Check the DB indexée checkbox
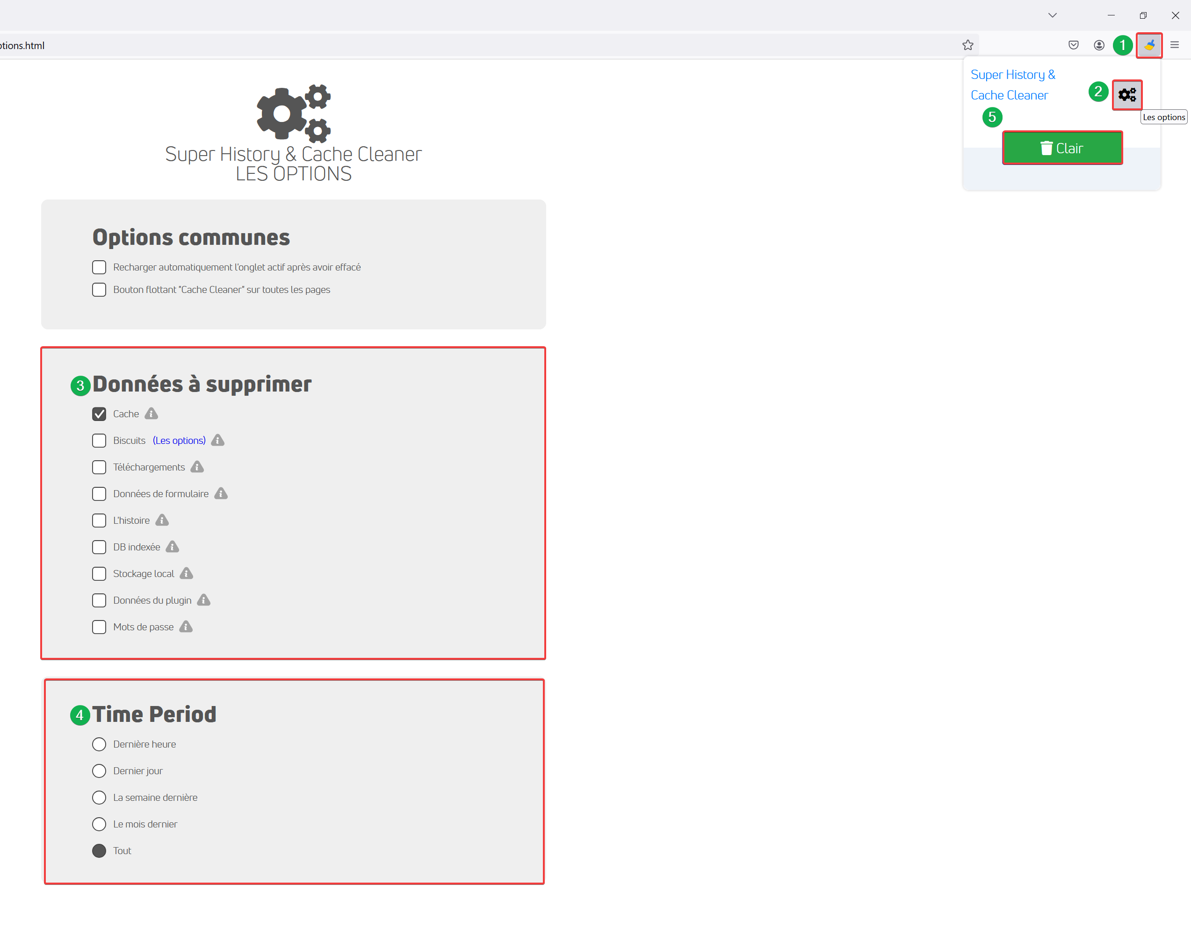Viewport: 1191px width, 927px height. coord(99,547)
